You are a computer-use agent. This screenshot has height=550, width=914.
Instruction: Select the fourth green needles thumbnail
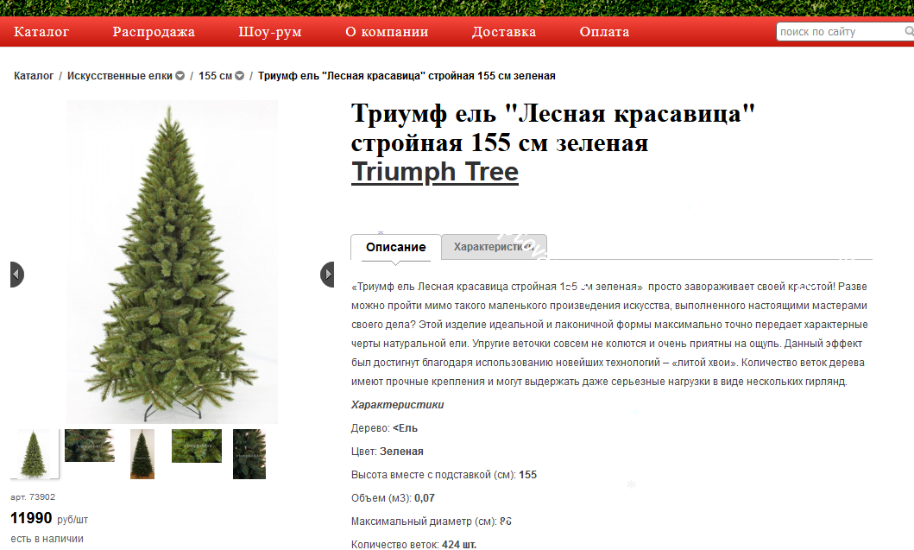click(x=197, y=446)
